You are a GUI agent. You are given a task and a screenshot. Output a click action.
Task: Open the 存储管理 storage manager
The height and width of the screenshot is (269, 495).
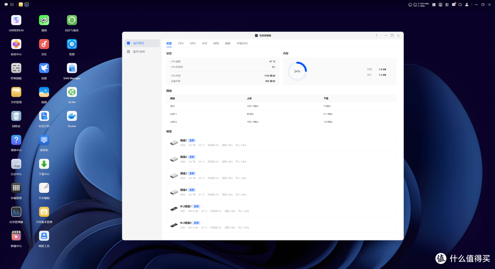16,188
